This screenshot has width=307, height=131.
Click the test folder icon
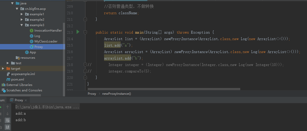[13, 63]
